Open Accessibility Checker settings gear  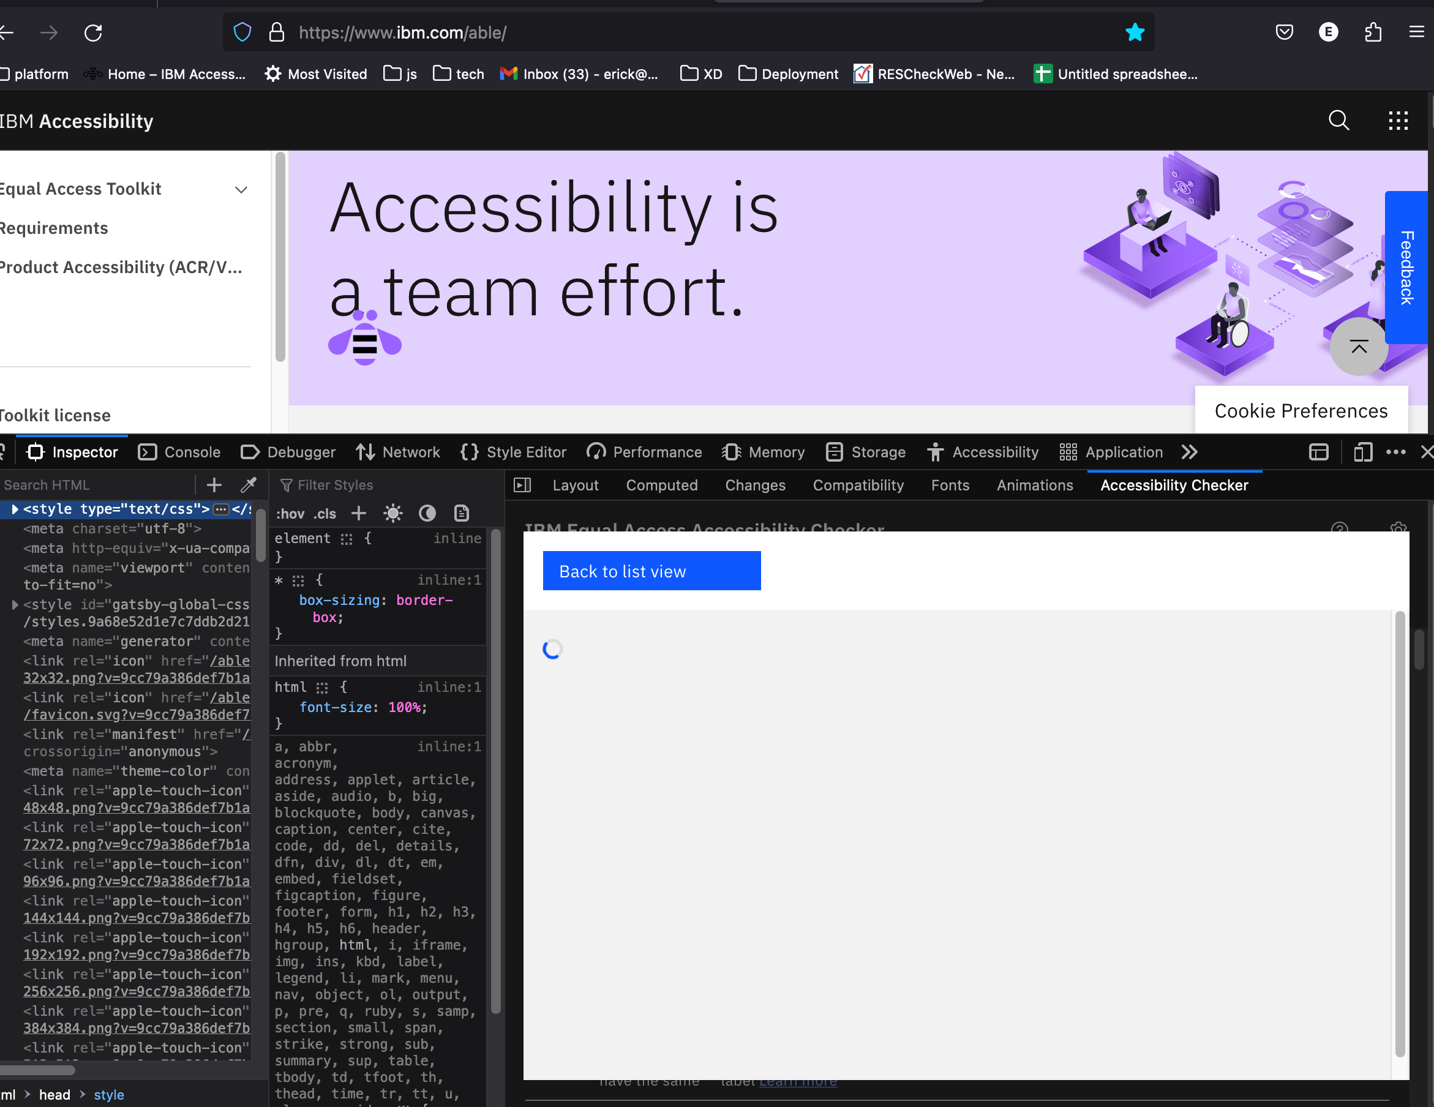1398,529
